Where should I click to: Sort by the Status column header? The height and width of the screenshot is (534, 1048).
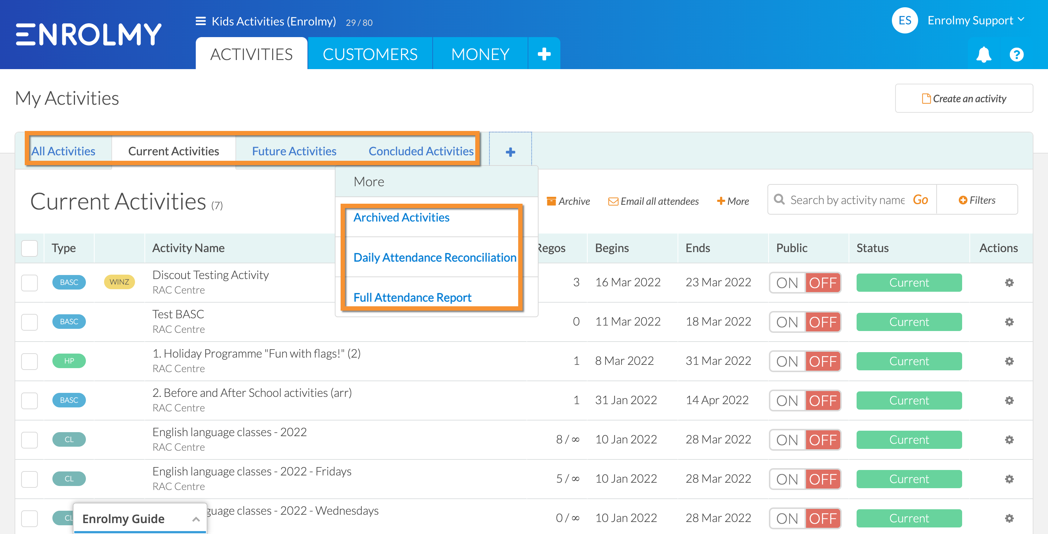click(x=872, y=248)
